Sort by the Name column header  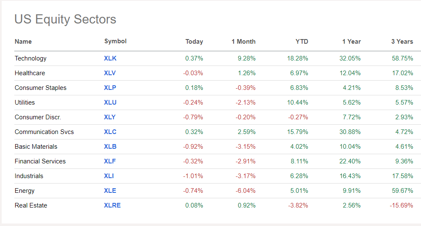(23, 42)
